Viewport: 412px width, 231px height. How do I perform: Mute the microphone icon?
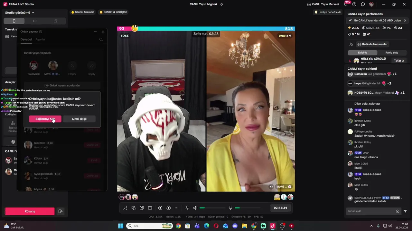(230, 208)
